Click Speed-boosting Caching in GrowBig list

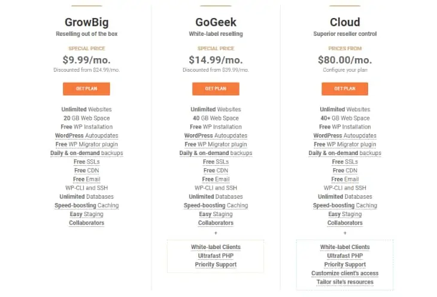(86, 205)
